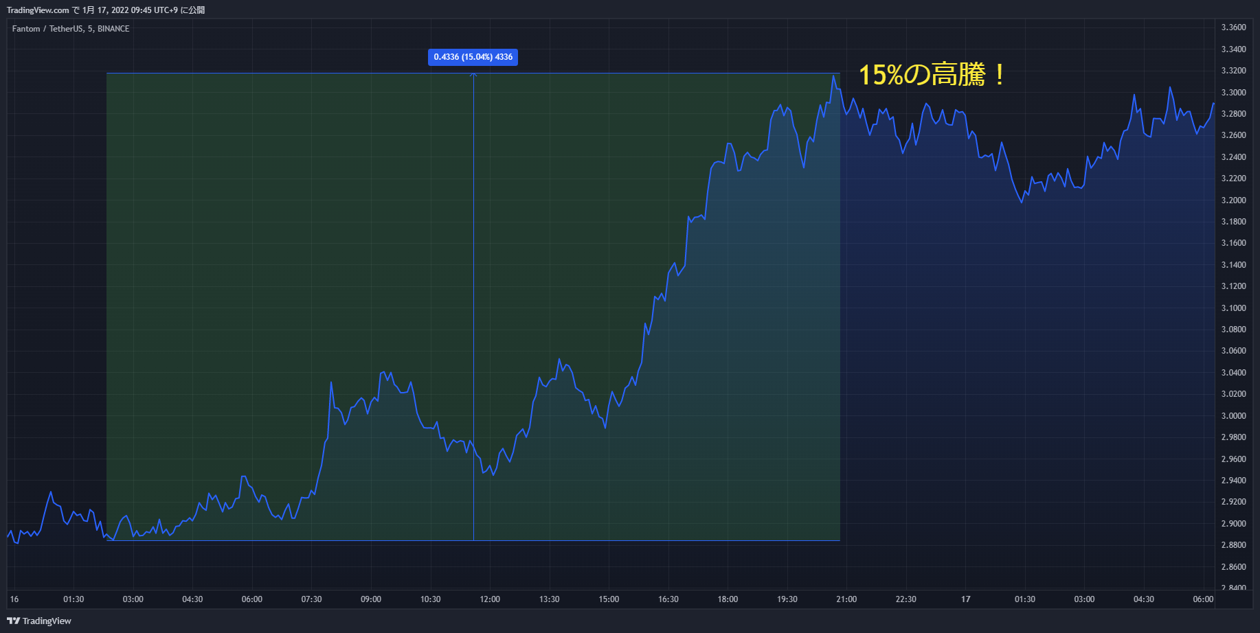Screen dimensions: 1260x633
Task: Click the 03:00 label nearest the 16 date label
Action: tap(133, 599)
